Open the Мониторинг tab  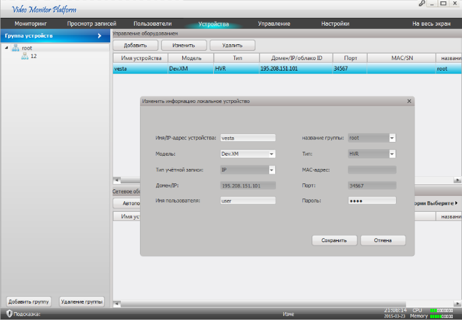[x=30, y=24]
